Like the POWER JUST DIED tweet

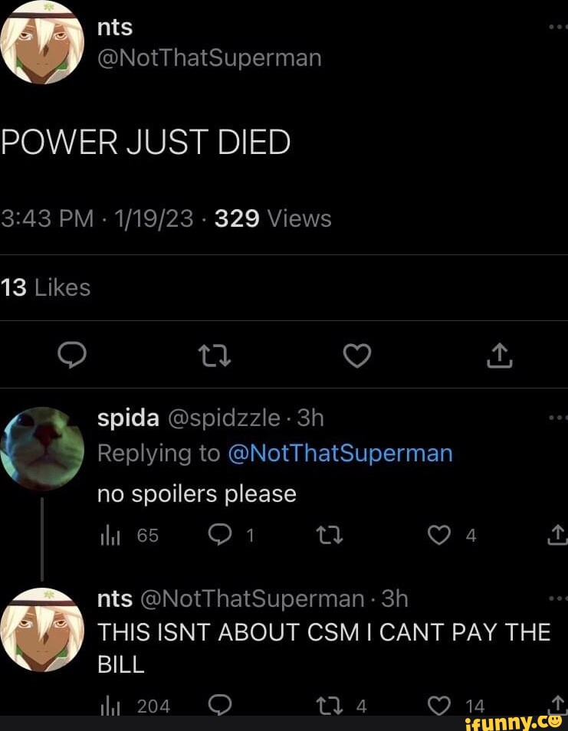coord(357,355)
